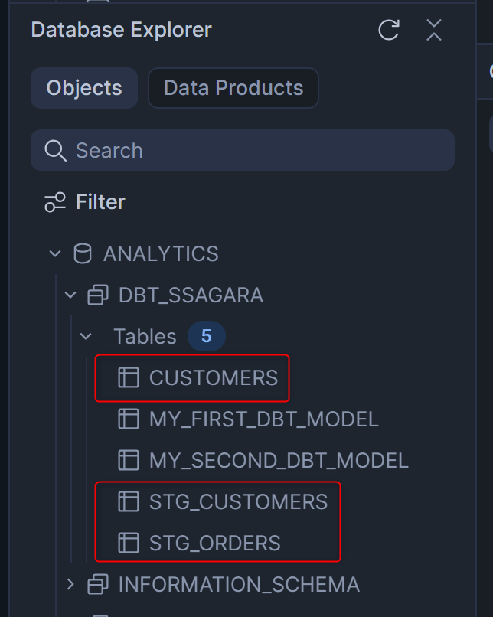Collapse the Tables group chevron

86,336
